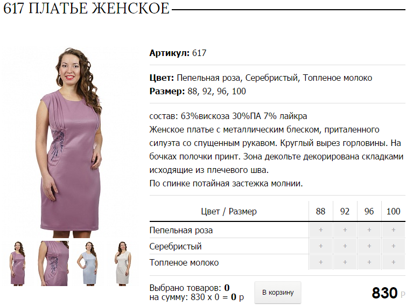The image size is (413, 306).
Task: Show the cream-colored dress thumbnail
Action: 123,263
